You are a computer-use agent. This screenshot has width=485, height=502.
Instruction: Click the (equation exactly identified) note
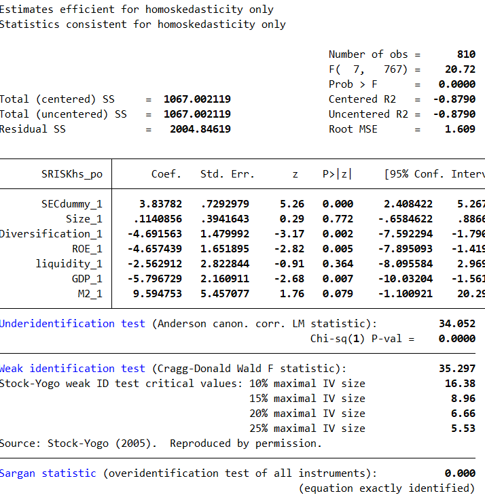coord(387,488)
